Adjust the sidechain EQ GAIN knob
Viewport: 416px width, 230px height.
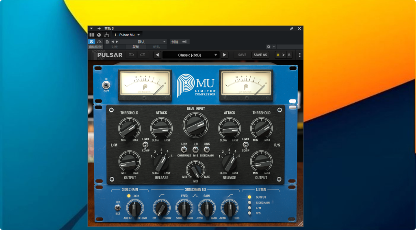207,208
